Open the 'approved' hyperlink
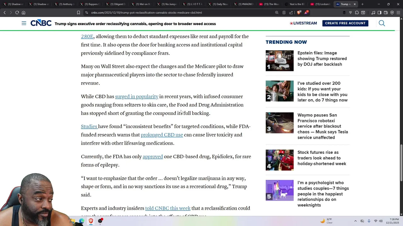 153,157
